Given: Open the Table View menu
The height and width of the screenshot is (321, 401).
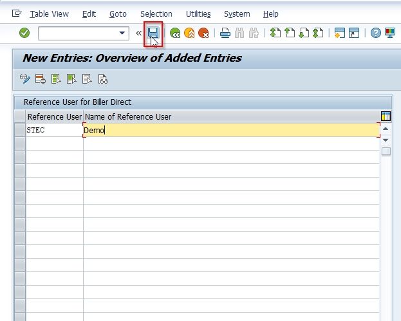Looking at the screenshot, I should tap(49, 14).
